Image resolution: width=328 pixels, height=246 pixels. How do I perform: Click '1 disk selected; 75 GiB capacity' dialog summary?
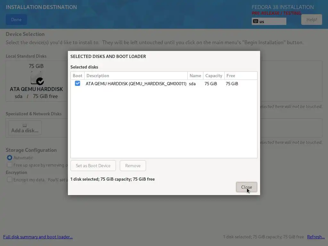[112, 179]
